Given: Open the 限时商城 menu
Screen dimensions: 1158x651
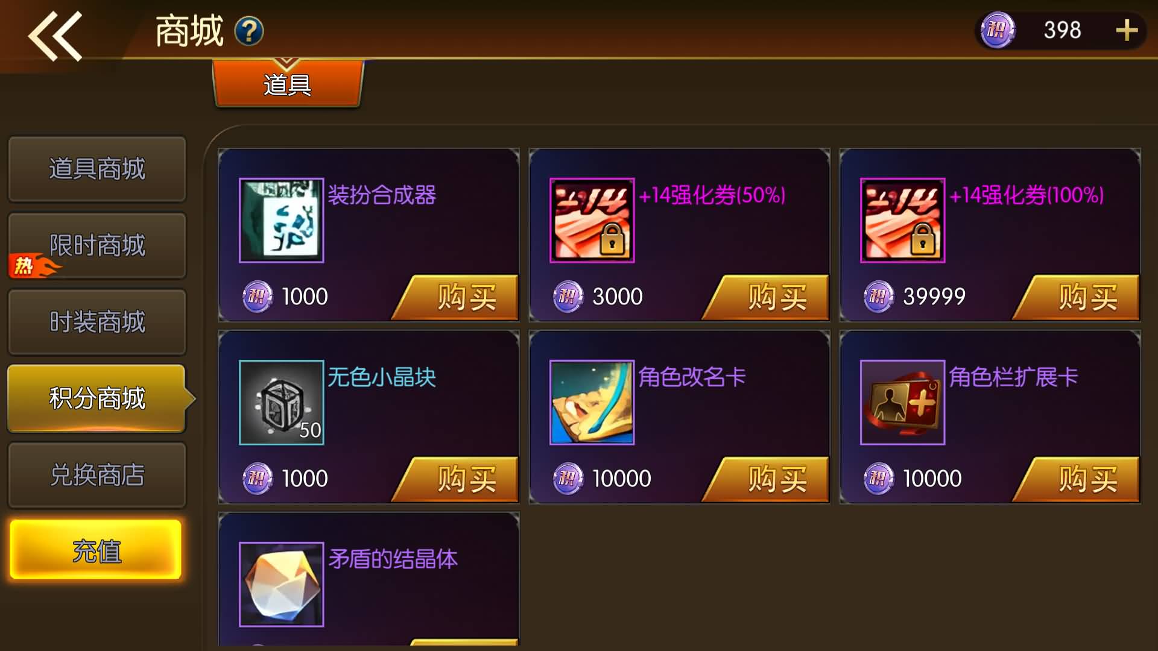Looking at the screenshot, I should (x=97, y=245).
